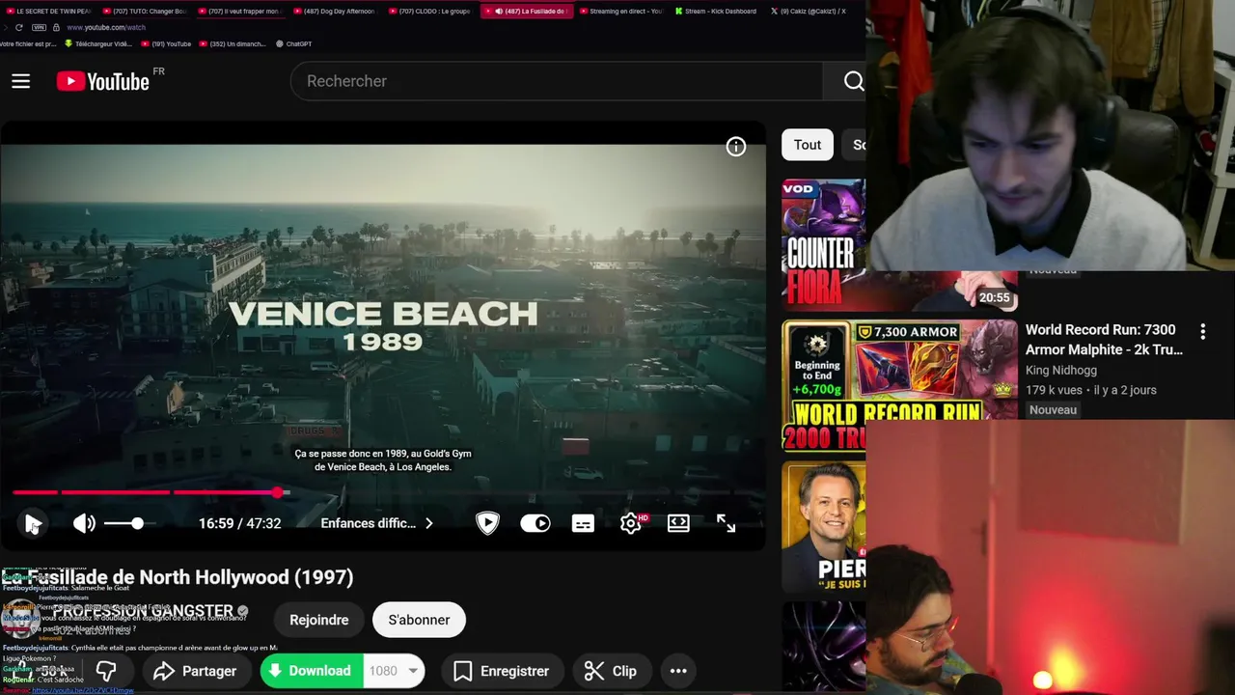
Task: Switch to 'Il veut frapper mon...' tab
Action: click(x=238, y=12)
